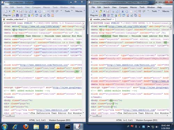
Task: Click '</head>' line in emeditor_index2.htm window
Action: 96,97
